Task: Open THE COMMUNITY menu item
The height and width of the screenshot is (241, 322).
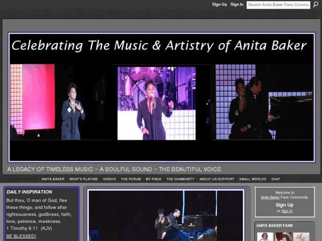Action: [x=180, y=179]
